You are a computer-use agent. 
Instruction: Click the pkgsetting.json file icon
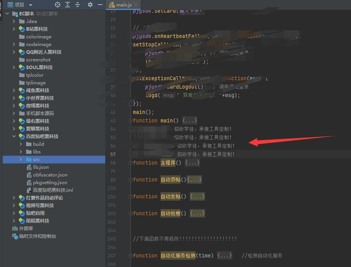(x=29, y=183)
